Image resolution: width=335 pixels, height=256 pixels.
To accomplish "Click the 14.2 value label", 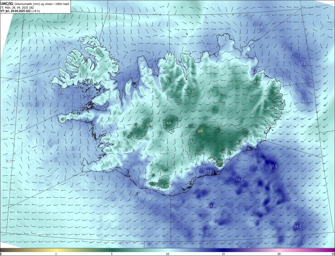I will click(x=298, y=227).
